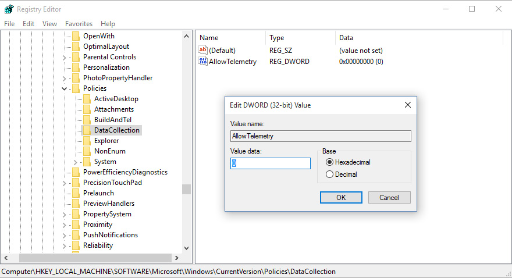Open the Favorites menu
The height and width of the screenshot is (278, 512).
pos(79,24)
